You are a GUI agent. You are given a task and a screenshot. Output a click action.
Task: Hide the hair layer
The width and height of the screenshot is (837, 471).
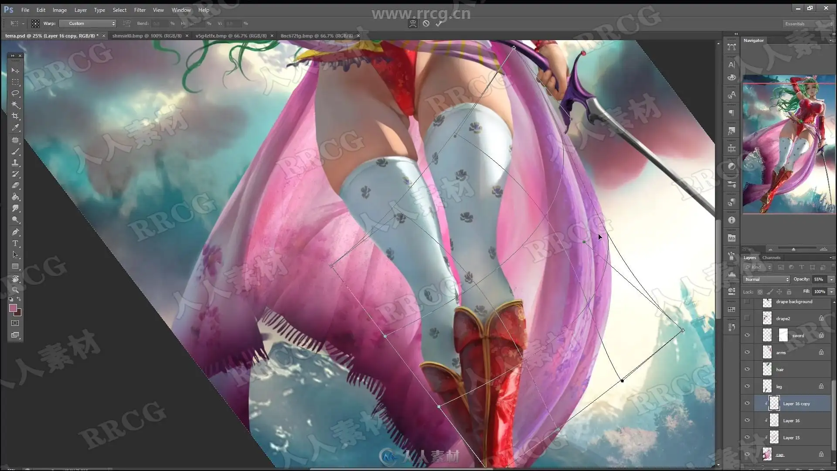(747, 369)
